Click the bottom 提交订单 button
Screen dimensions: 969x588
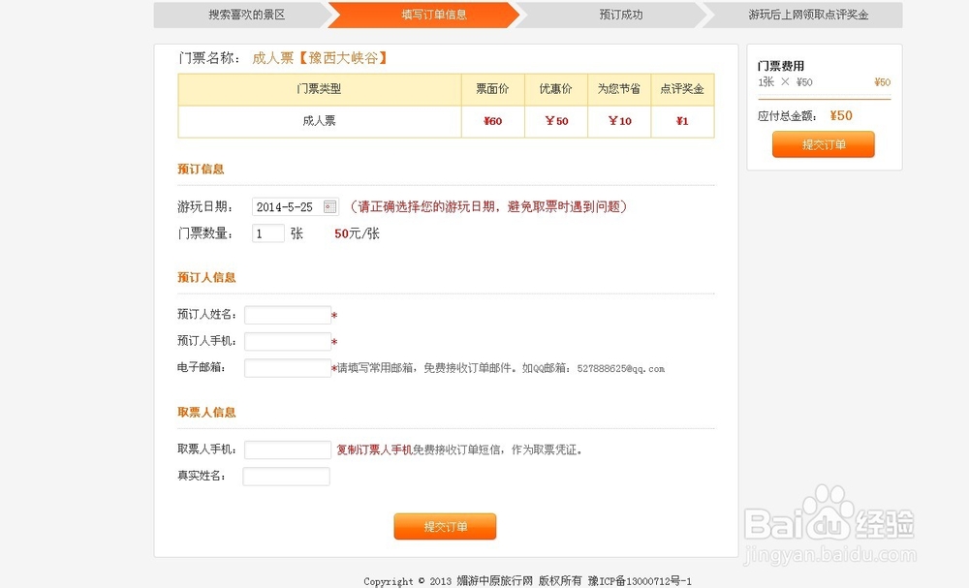pos(445,526)
